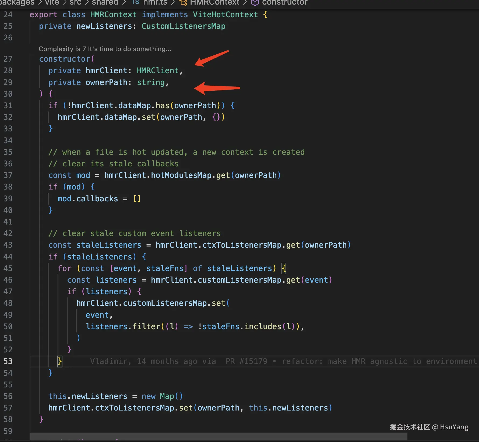Click 'filter' on line 50
The image size is (479, 442).
point(146,327)
